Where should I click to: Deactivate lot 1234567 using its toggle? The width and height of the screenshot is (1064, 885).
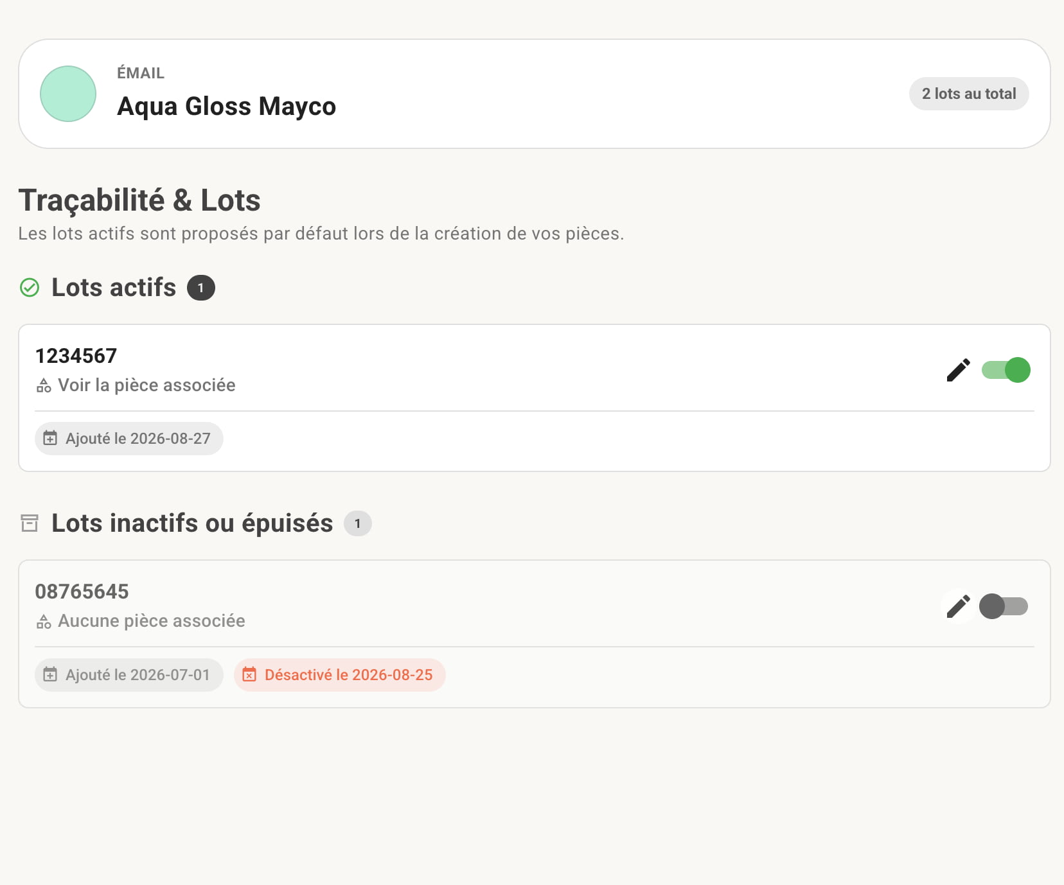click(x=1006, y=370)
